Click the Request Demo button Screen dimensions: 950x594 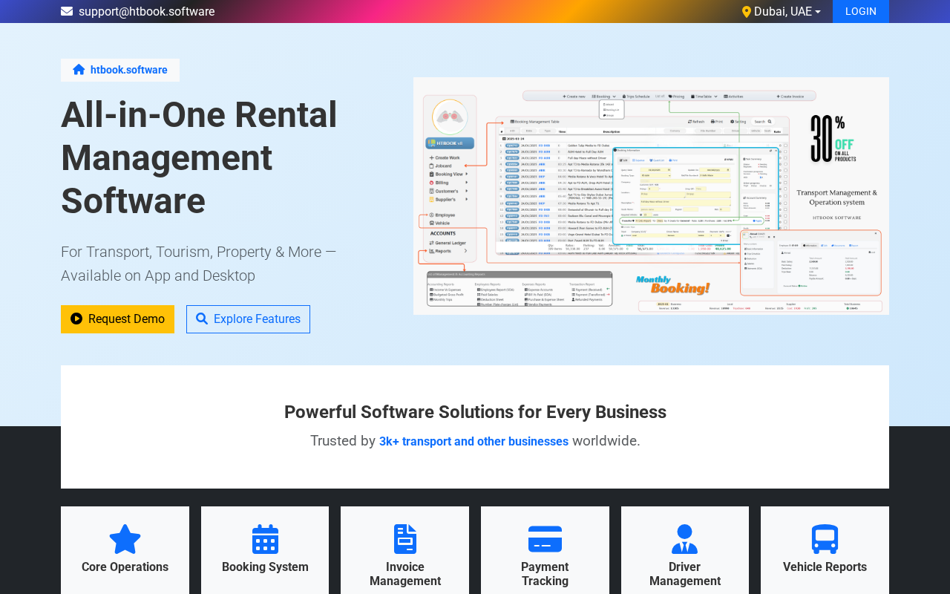(x=117, y=319)
